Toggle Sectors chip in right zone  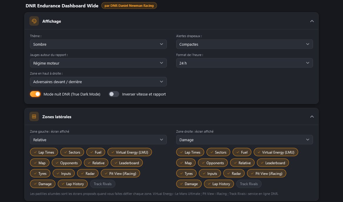tap(218, 152)
